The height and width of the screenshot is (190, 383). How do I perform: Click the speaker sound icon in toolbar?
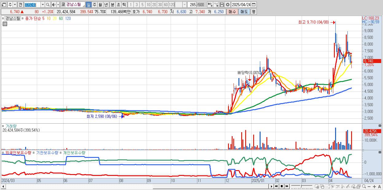(x=53, y=5)
